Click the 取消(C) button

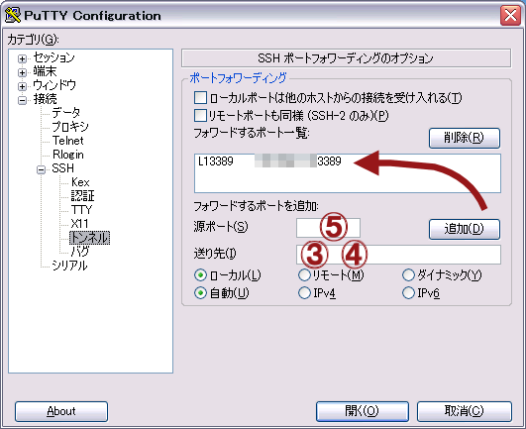(x=465, y=411)
